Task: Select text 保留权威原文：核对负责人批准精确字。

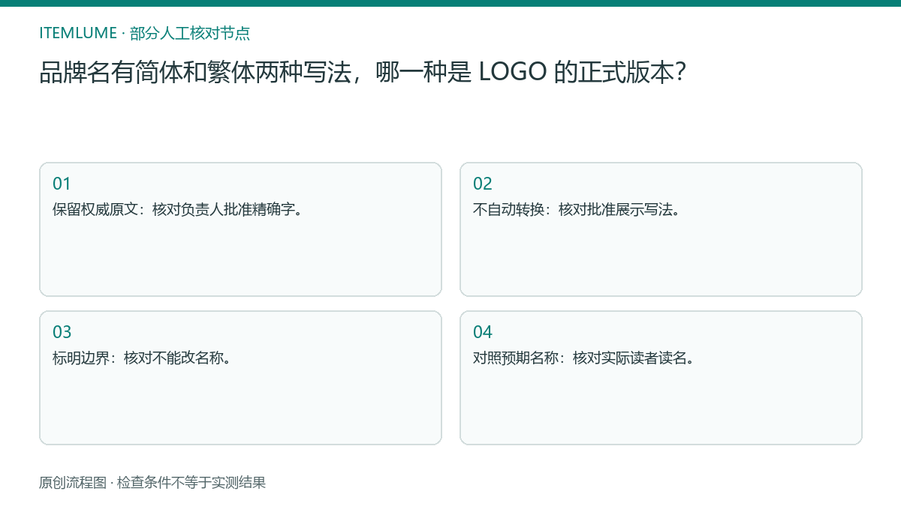Action: click(x=179, y=209)
